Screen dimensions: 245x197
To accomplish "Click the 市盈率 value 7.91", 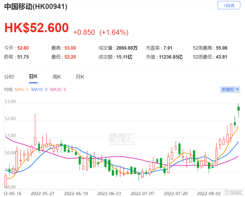I will (168, 48).
